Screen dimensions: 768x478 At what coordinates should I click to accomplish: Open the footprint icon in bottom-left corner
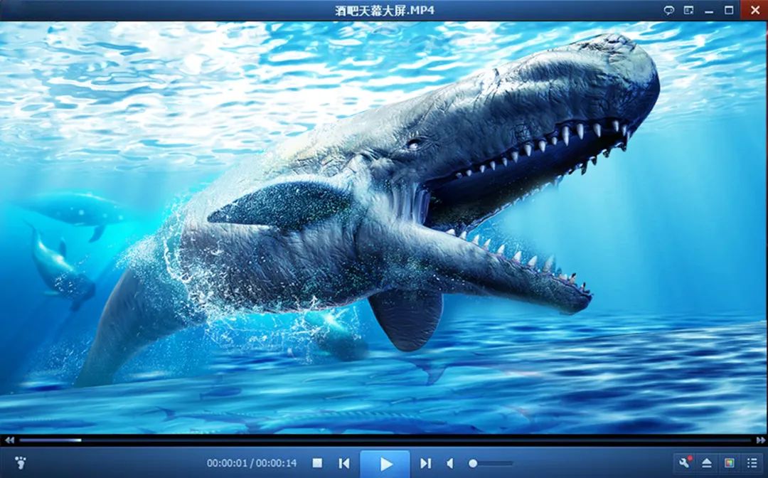pyautogui.click(x=20, y=462)
